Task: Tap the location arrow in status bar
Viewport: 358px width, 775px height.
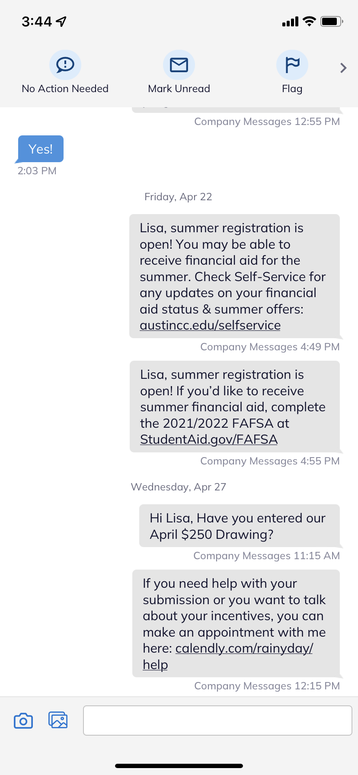Action: [x=61, y=21]
